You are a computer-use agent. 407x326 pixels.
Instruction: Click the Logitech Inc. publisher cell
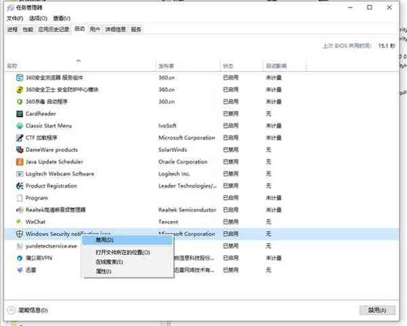(x=174, y=174)
